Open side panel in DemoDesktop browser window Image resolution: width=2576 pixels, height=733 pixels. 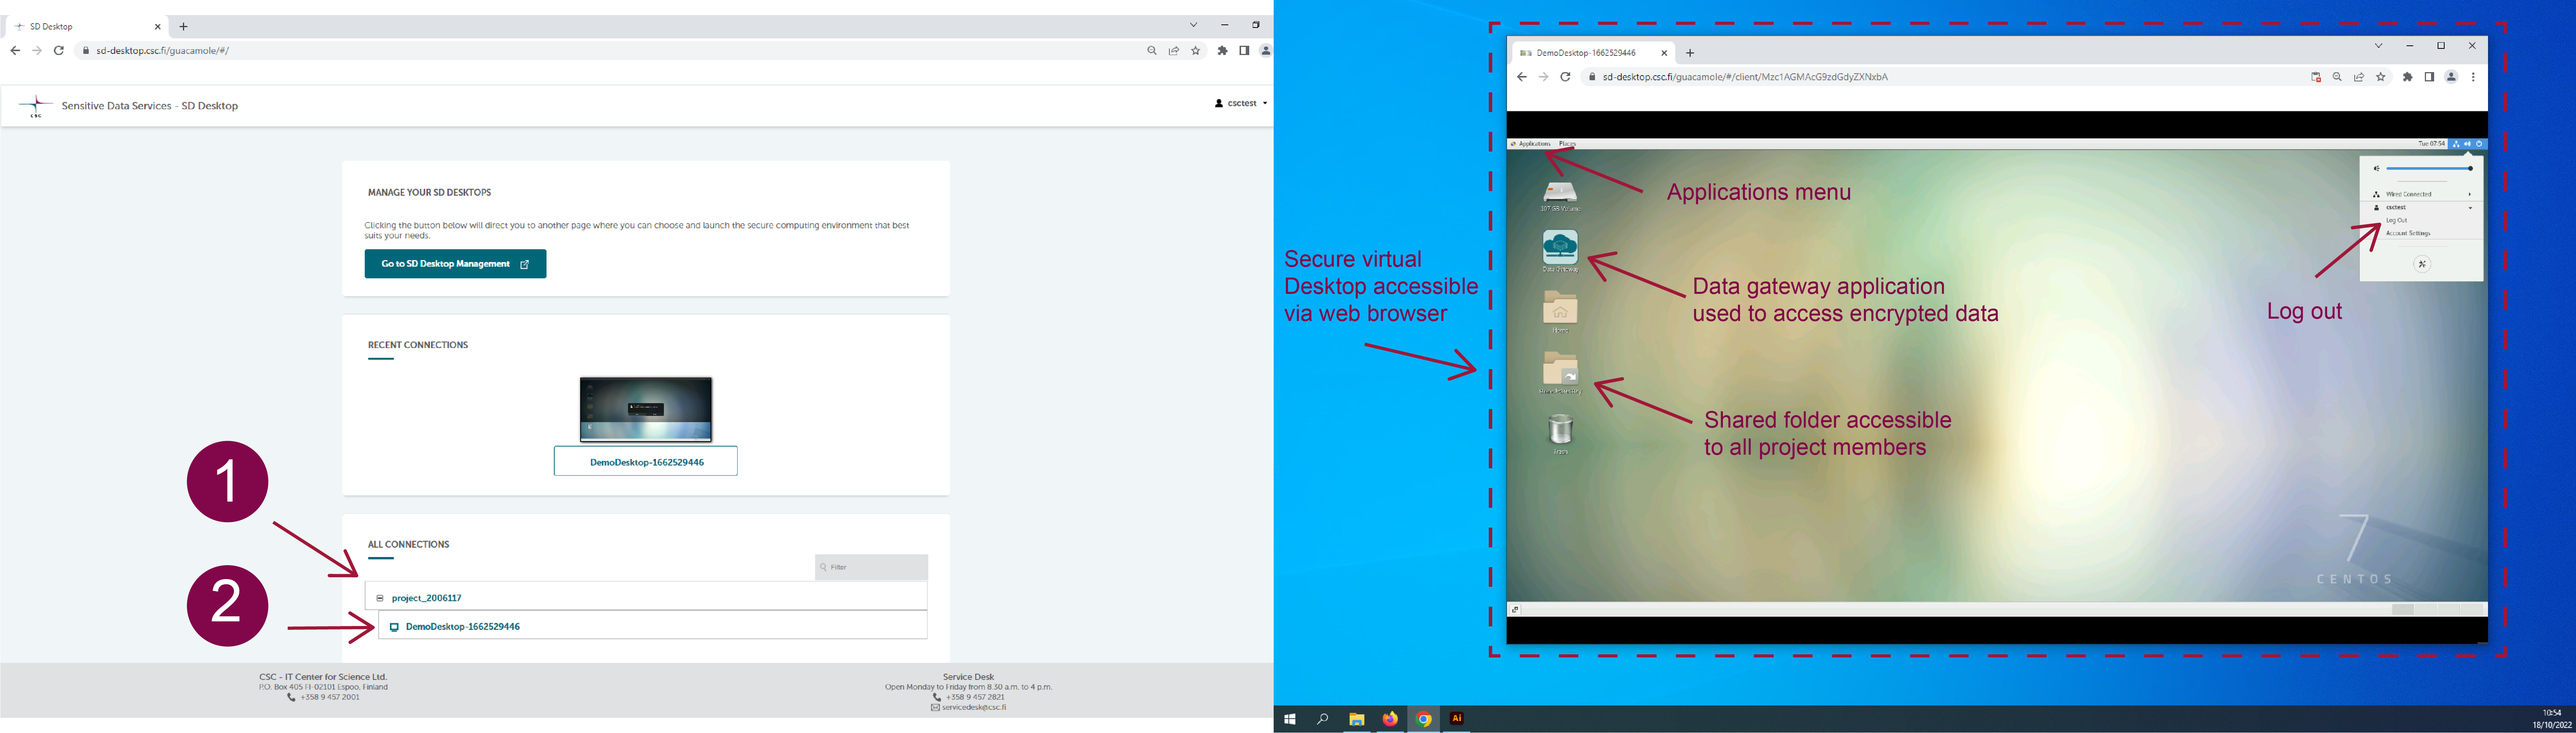point(2429,77)
